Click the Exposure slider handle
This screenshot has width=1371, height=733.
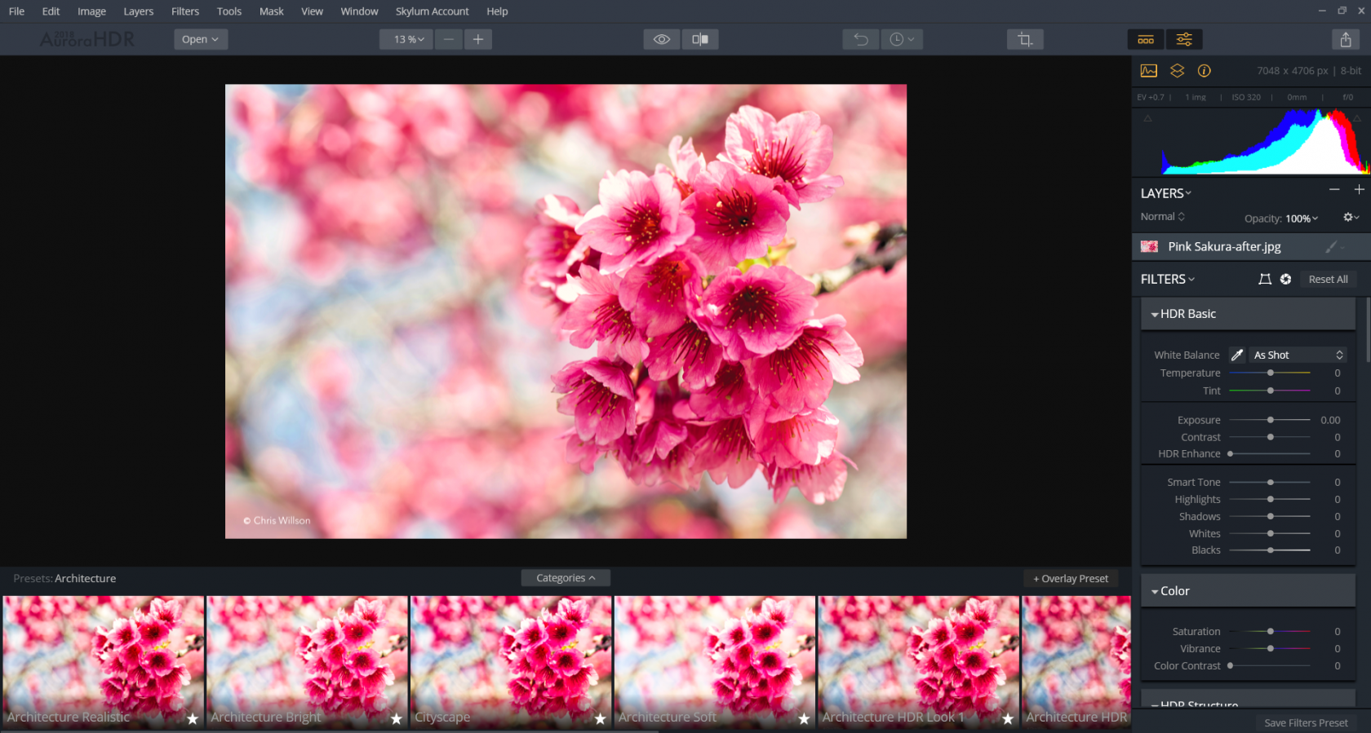tap(1270, 420)
